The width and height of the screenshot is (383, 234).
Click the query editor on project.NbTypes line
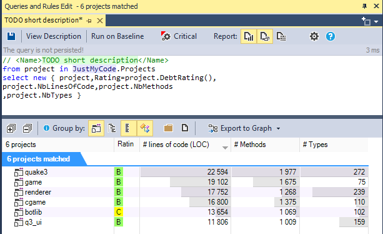pos(42,96)
